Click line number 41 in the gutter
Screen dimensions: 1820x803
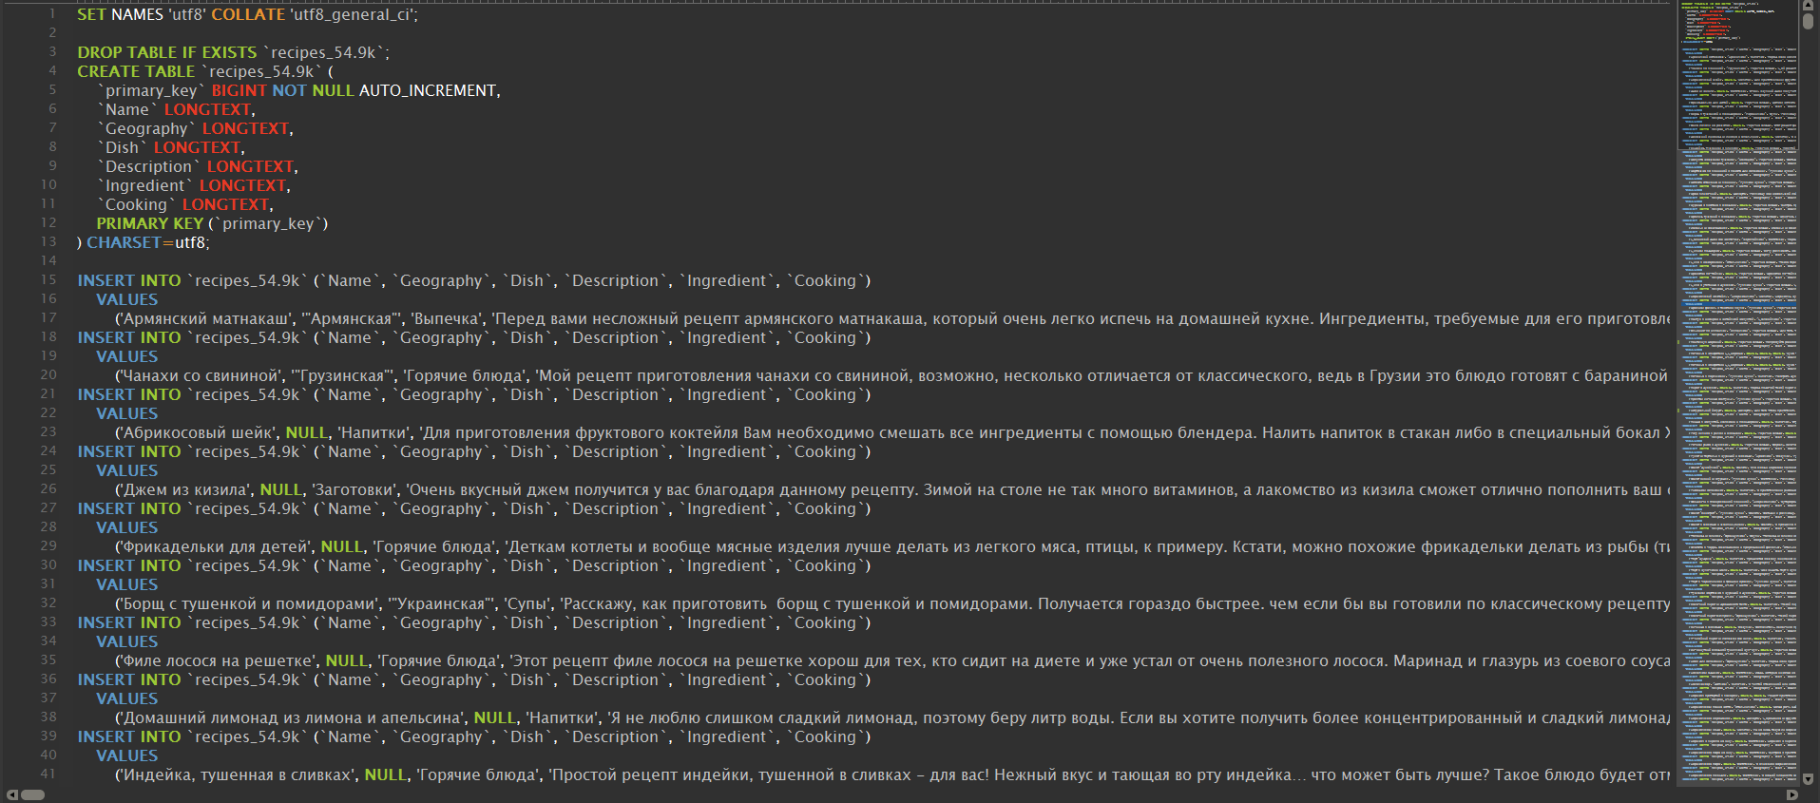tap(48, 774)
